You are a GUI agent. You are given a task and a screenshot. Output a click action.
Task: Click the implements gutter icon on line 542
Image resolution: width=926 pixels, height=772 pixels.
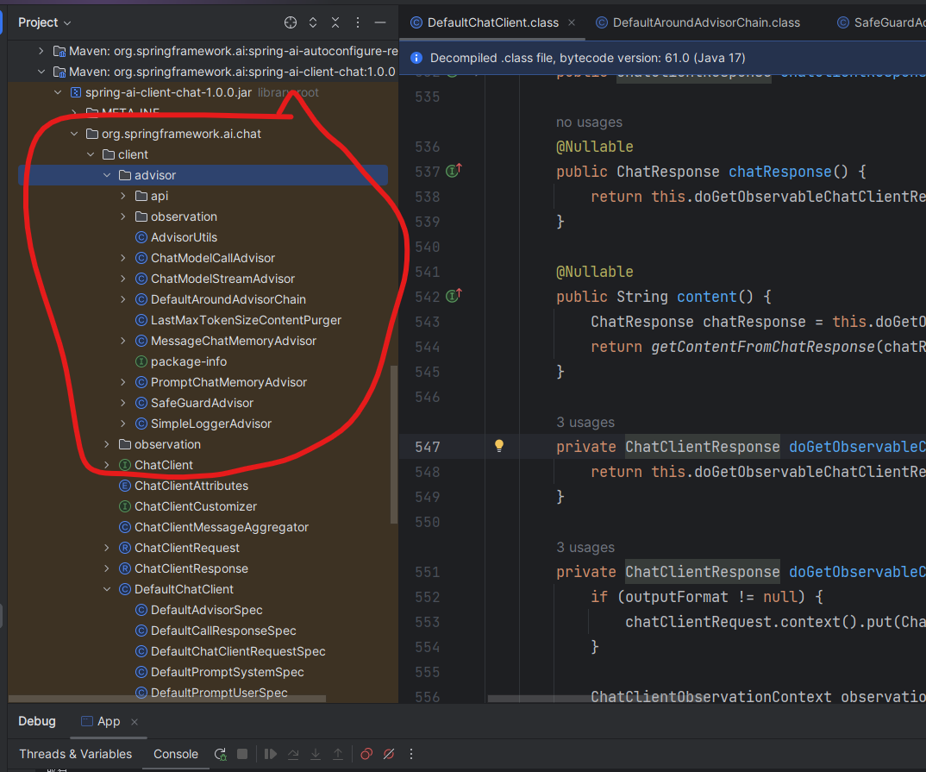454,296
